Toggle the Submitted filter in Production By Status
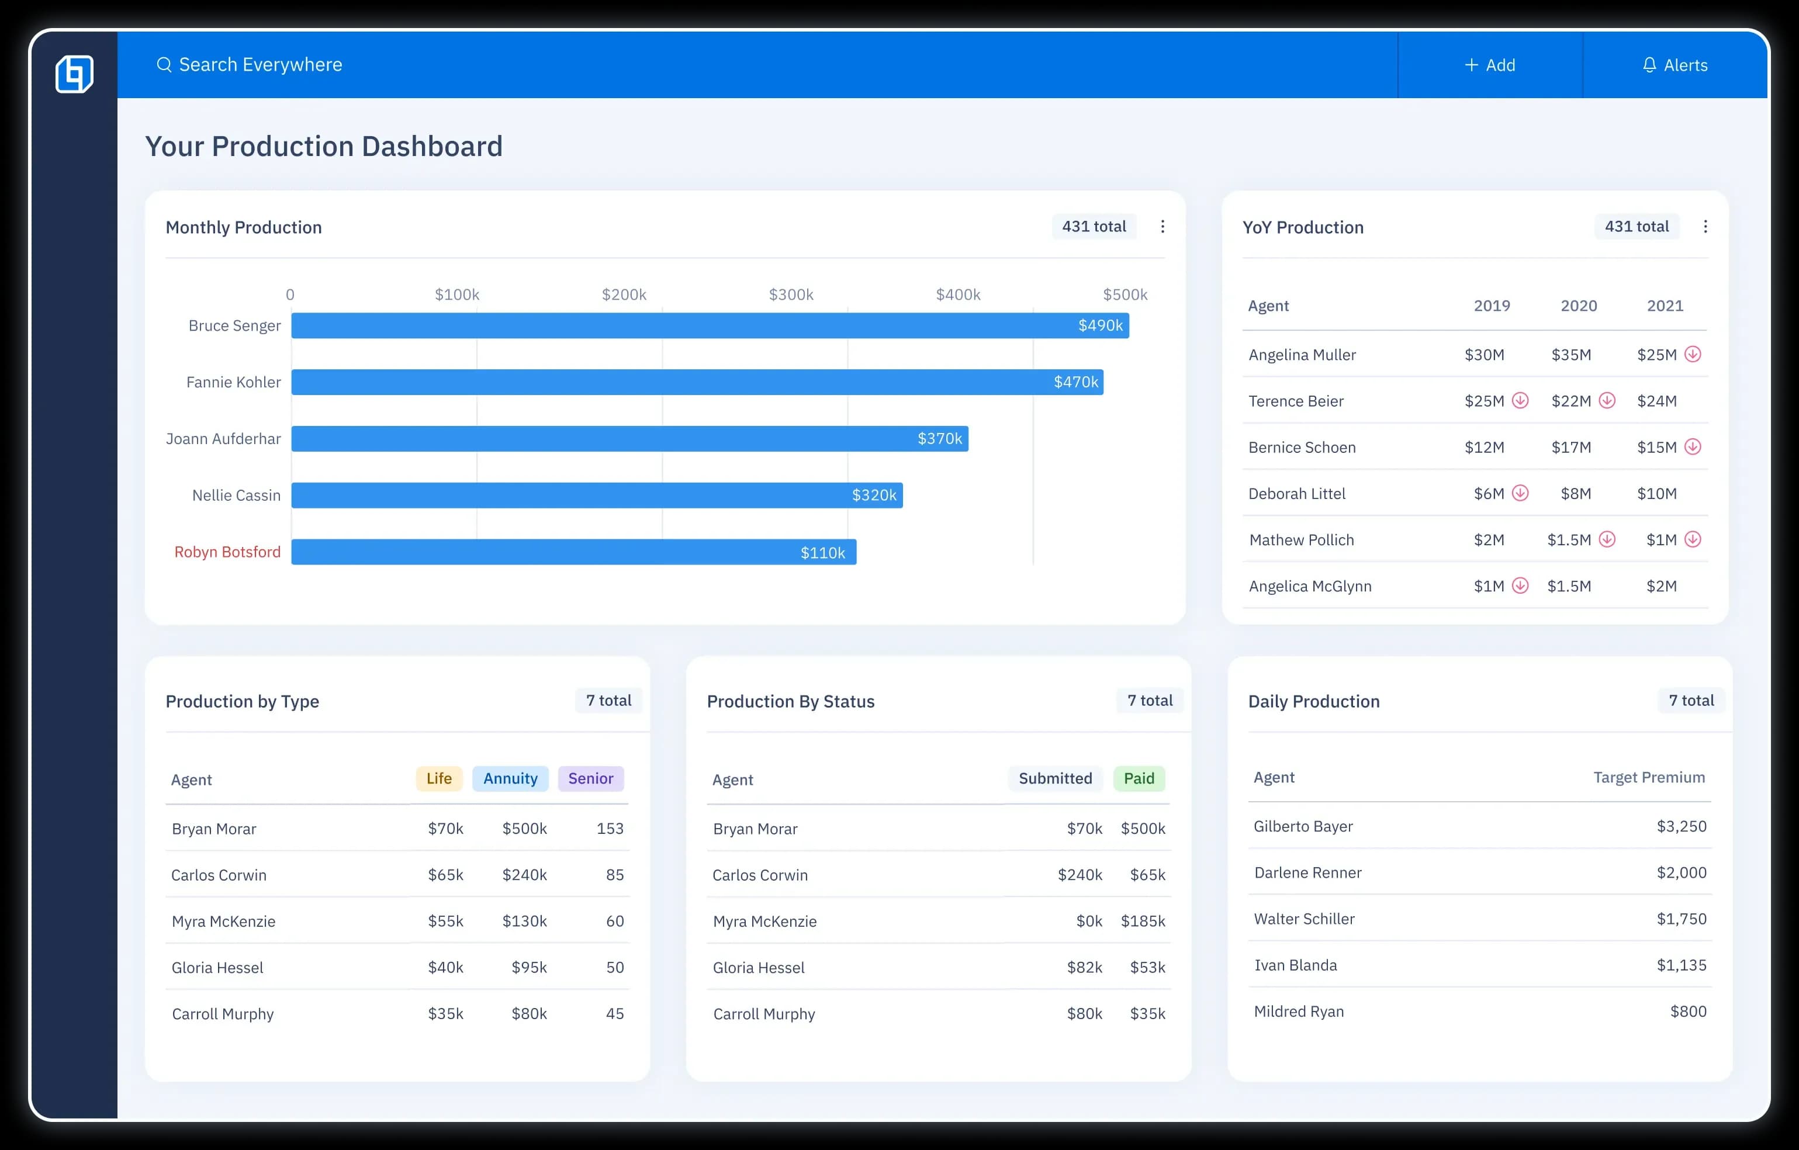 pos(1055,778)
